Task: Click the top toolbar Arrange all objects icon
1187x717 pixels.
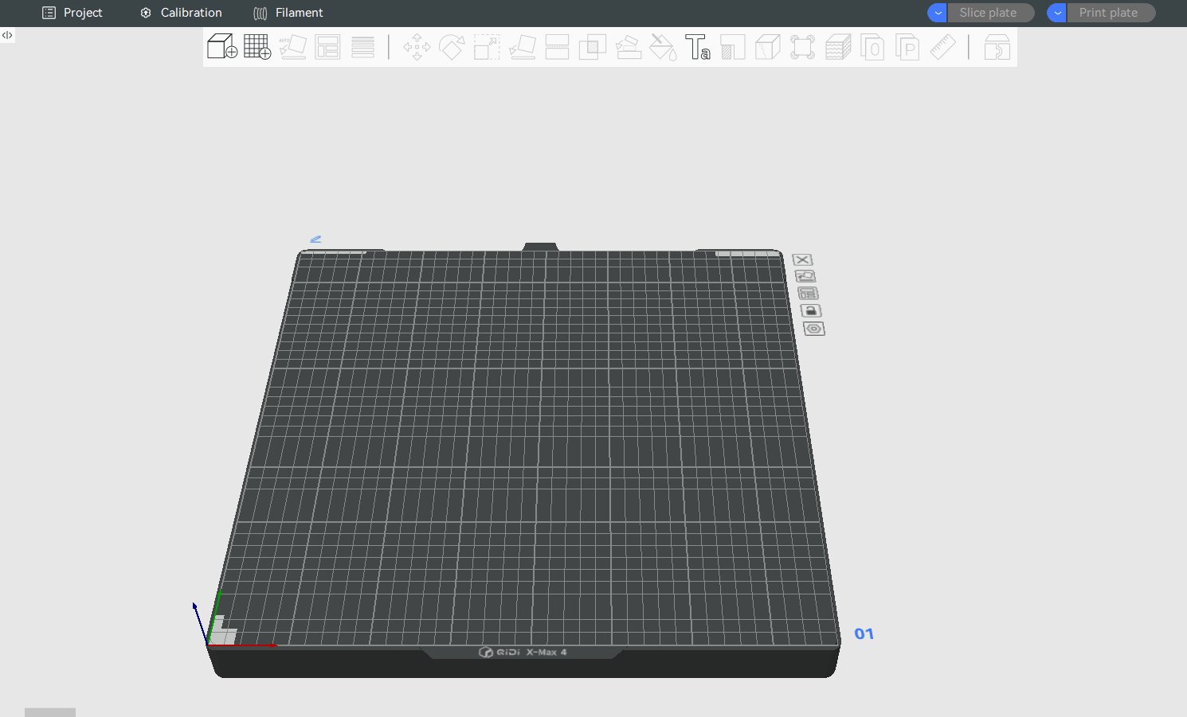Action: [327, 47]
